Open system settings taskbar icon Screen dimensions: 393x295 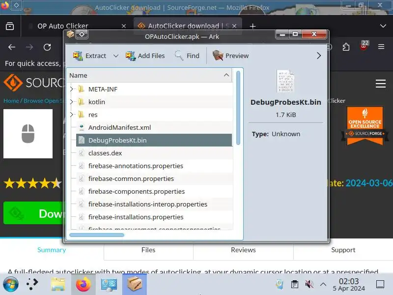point(109,285)
